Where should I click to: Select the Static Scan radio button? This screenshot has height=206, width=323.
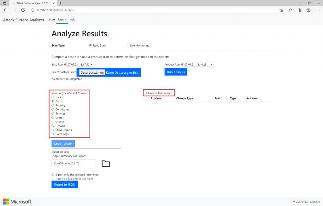[90, 45]
